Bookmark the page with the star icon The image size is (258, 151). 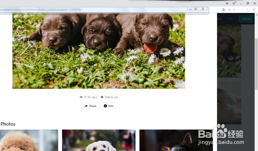(229, 10)
